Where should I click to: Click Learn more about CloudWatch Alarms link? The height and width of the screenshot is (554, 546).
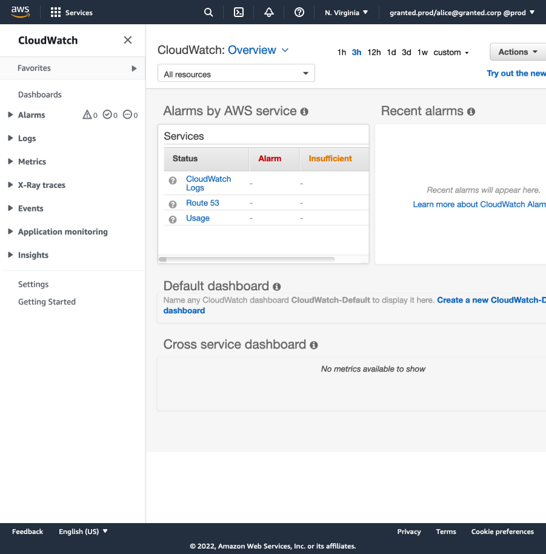tap(479, 204)
